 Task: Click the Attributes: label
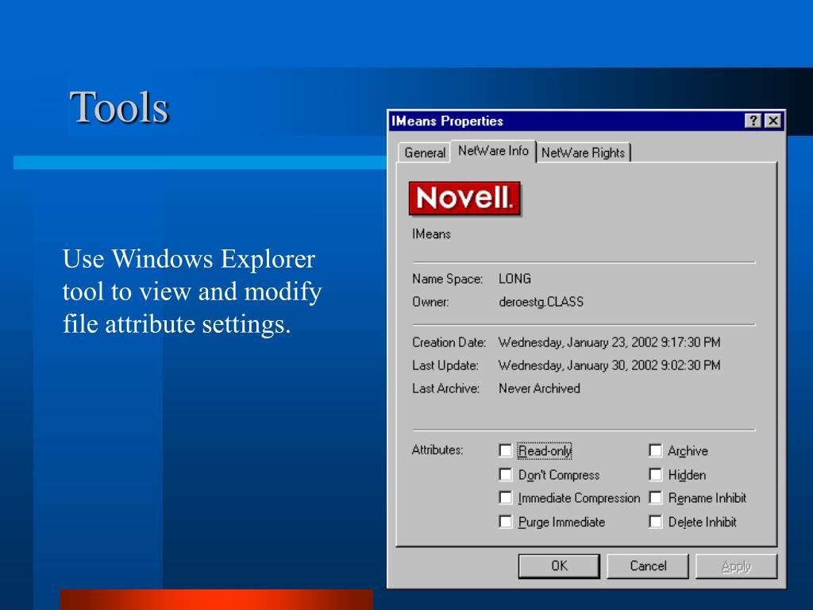437,450
